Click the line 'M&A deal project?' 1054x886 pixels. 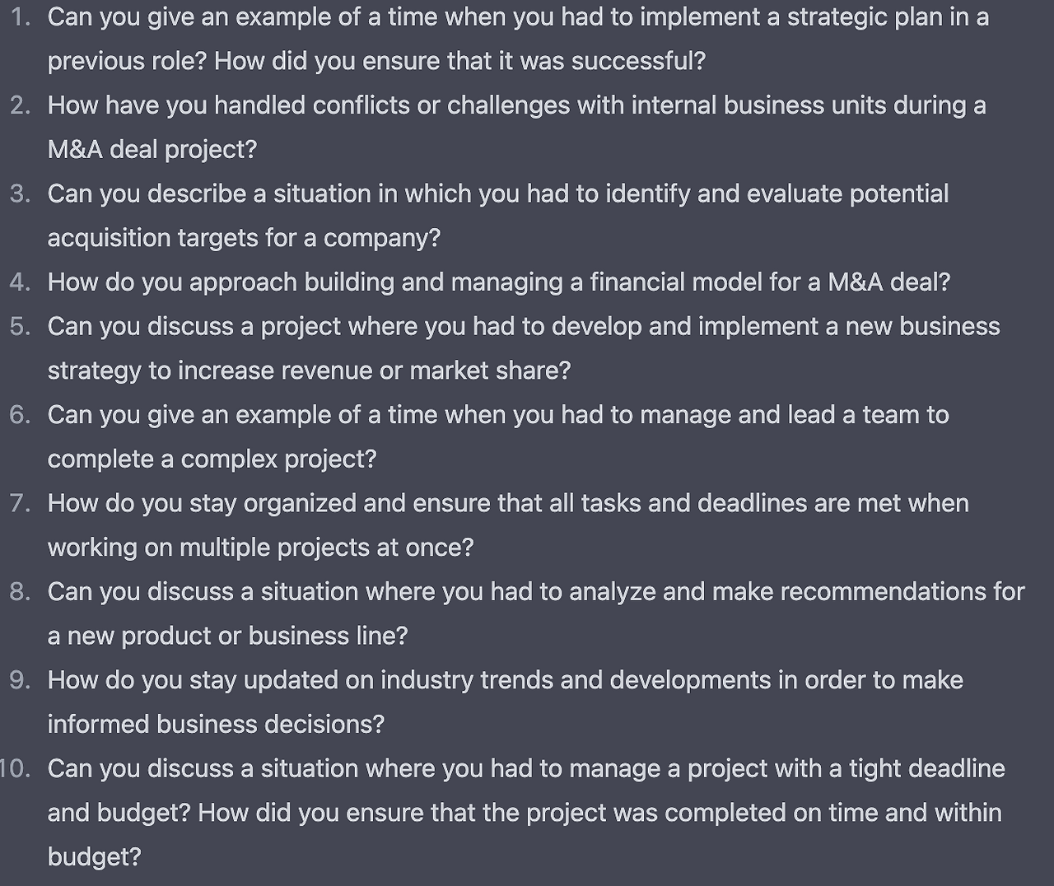tap(152, 150)
